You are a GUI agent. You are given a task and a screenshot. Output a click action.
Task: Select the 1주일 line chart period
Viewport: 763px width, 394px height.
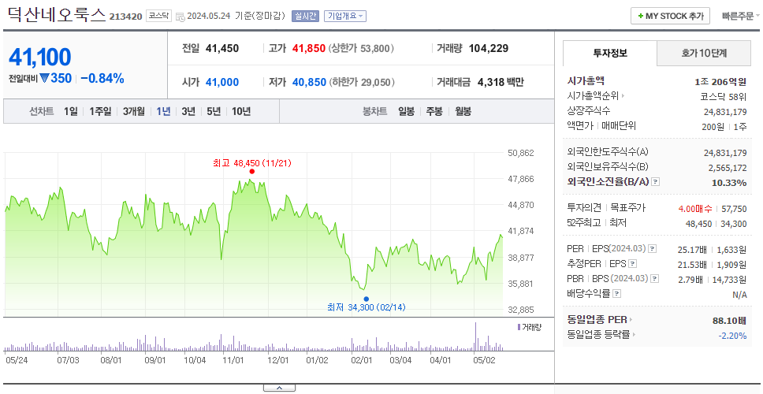[x=100, y=111]
